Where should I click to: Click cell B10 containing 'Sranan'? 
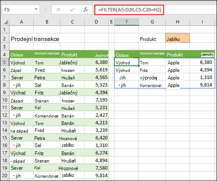[47, 100]
